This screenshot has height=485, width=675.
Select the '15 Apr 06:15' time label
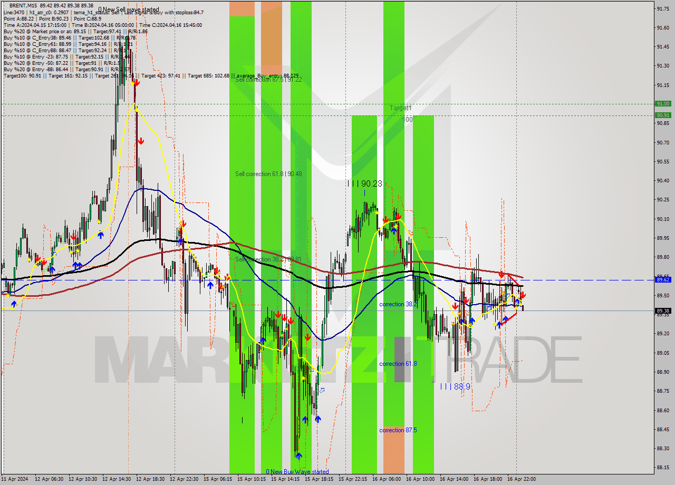tap(218, 479)
